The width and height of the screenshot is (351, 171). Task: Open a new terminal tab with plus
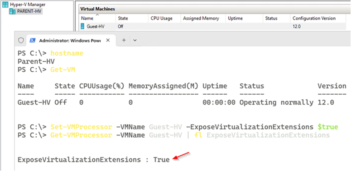(x=124, y=40)
